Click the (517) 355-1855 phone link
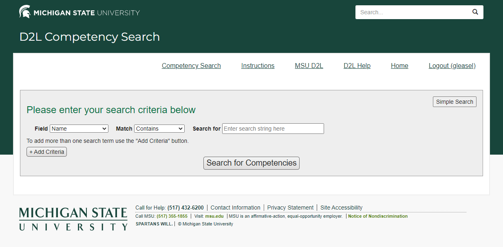The width and height of the screenshot is (503, 247). point(172,216)
